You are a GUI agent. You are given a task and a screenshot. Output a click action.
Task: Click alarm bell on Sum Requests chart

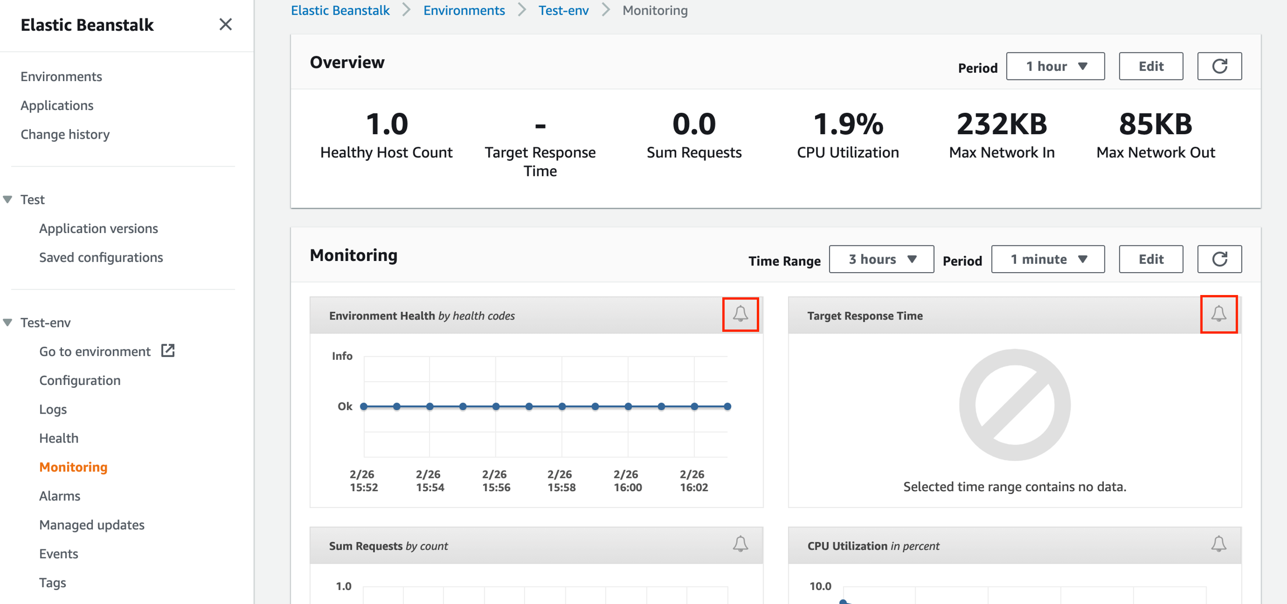pyautogui.click(x=741, y=544)
